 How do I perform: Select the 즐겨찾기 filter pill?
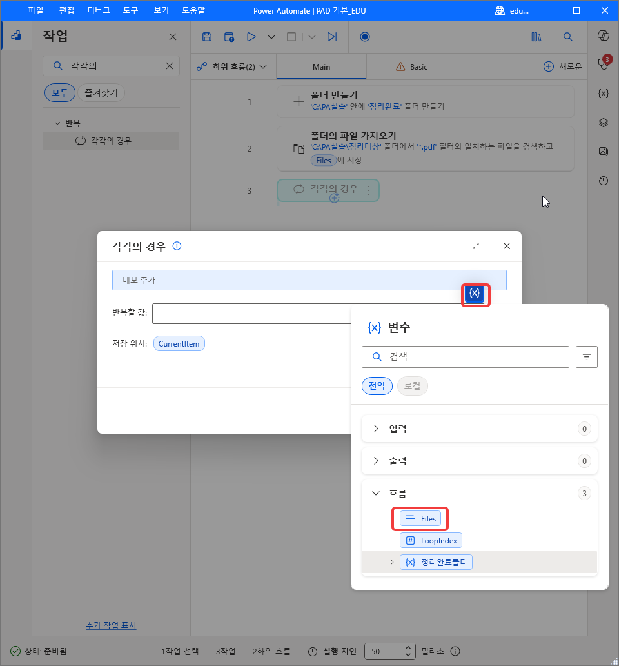click(101, 92)
